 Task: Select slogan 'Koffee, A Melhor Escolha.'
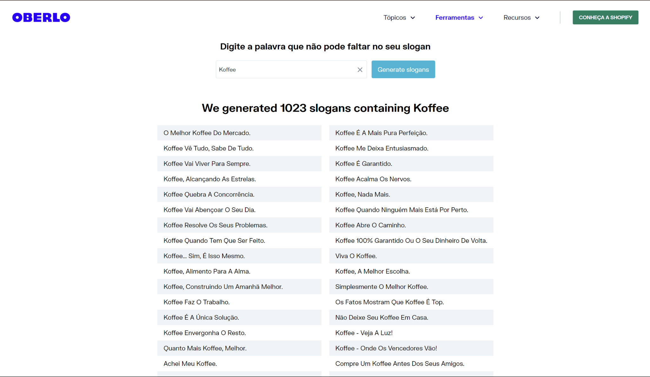[411, 271]
